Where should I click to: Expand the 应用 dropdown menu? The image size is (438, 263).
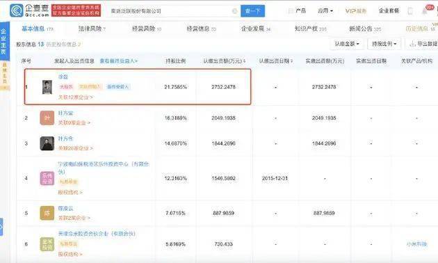pyautogui.click(x=325, y=11)
